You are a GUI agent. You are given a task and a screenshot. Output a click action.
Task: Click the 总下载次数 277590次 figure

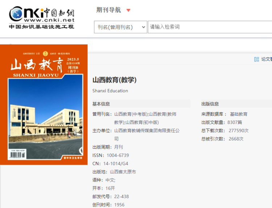click(238, 130)
